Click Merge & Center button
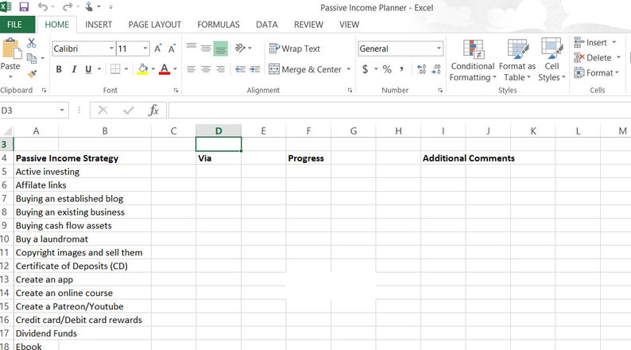 pyautogui.click(x=304, y=69)
